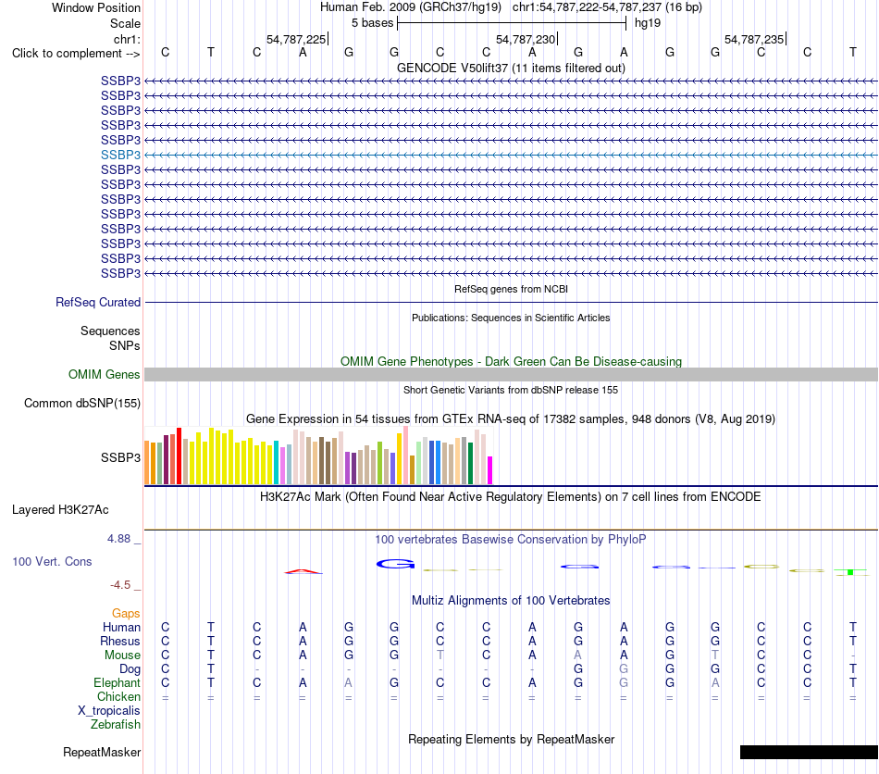This screenshot has height=774, width=879.
Task: Select the X_tropicalis alignment row label
Action: coord(109,711)
